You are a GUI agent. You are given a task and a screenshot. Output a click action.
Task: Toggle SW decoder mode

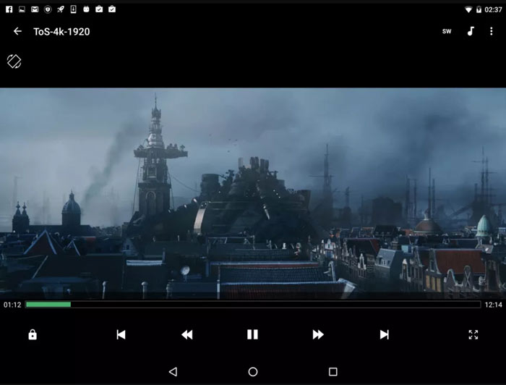coord(447,31)
